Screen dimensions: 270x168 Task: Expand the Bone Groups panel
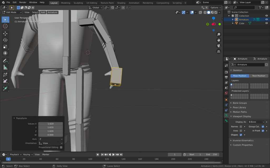coord(240,103)
